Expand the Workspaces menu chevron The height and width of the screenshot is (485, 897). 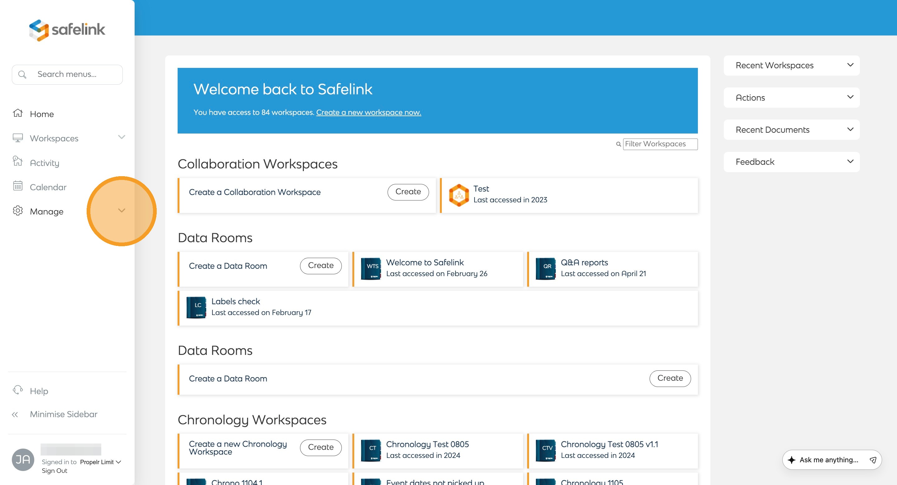tap(122, 137)
